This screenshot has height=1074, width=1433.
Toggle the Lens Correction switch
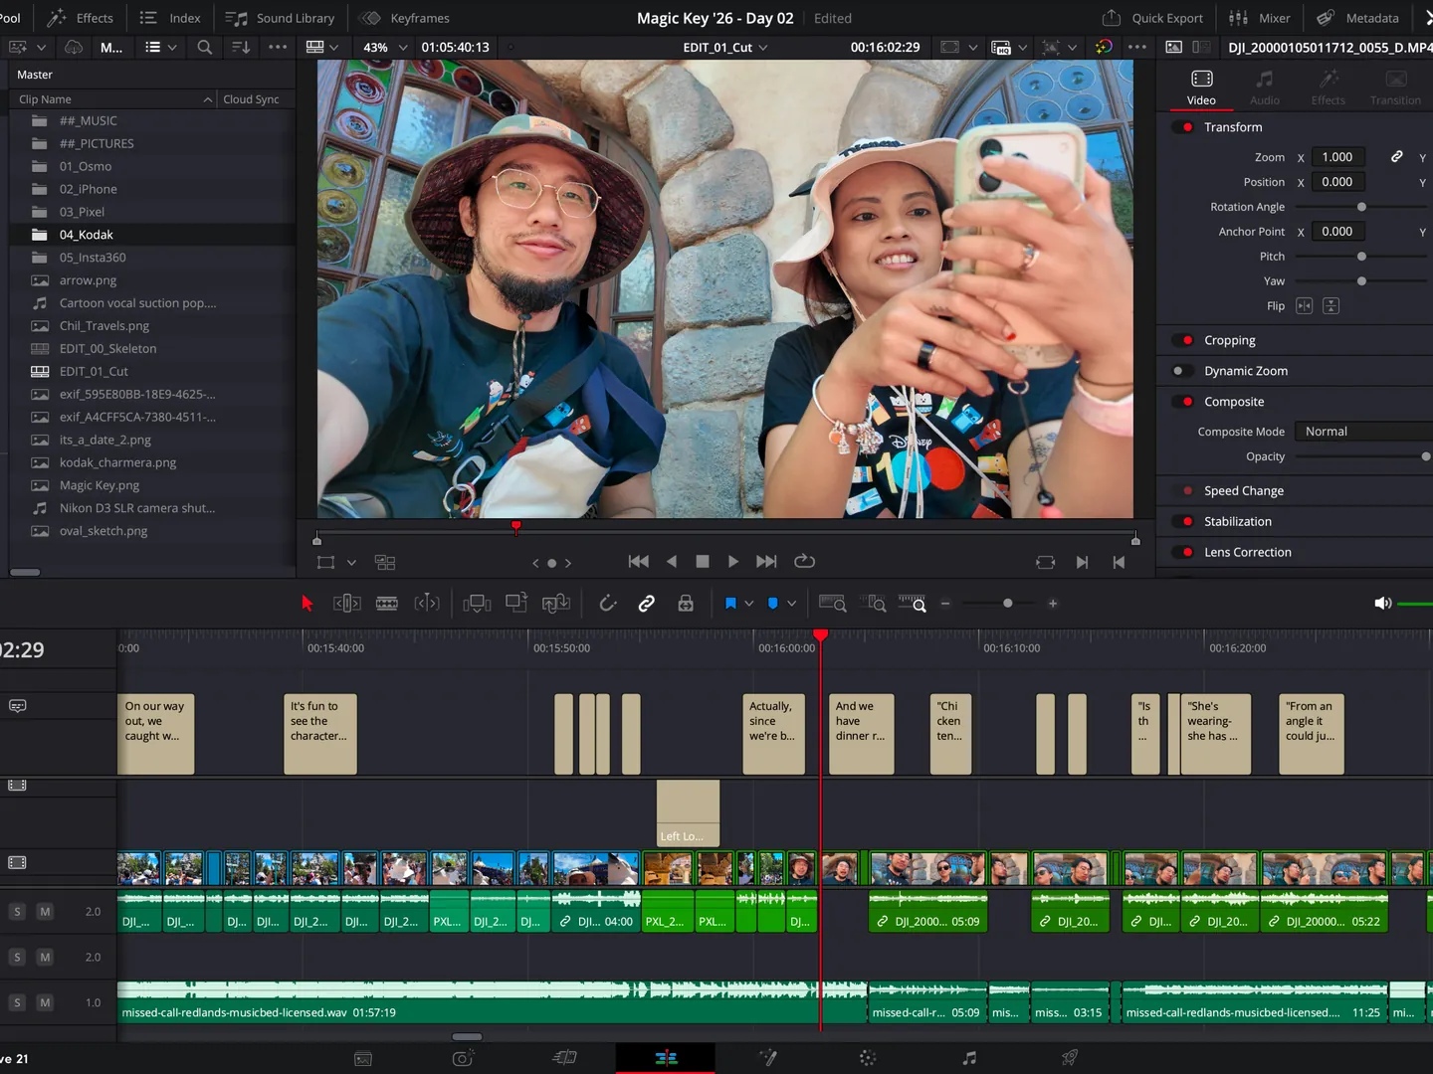coord(1183,552)
